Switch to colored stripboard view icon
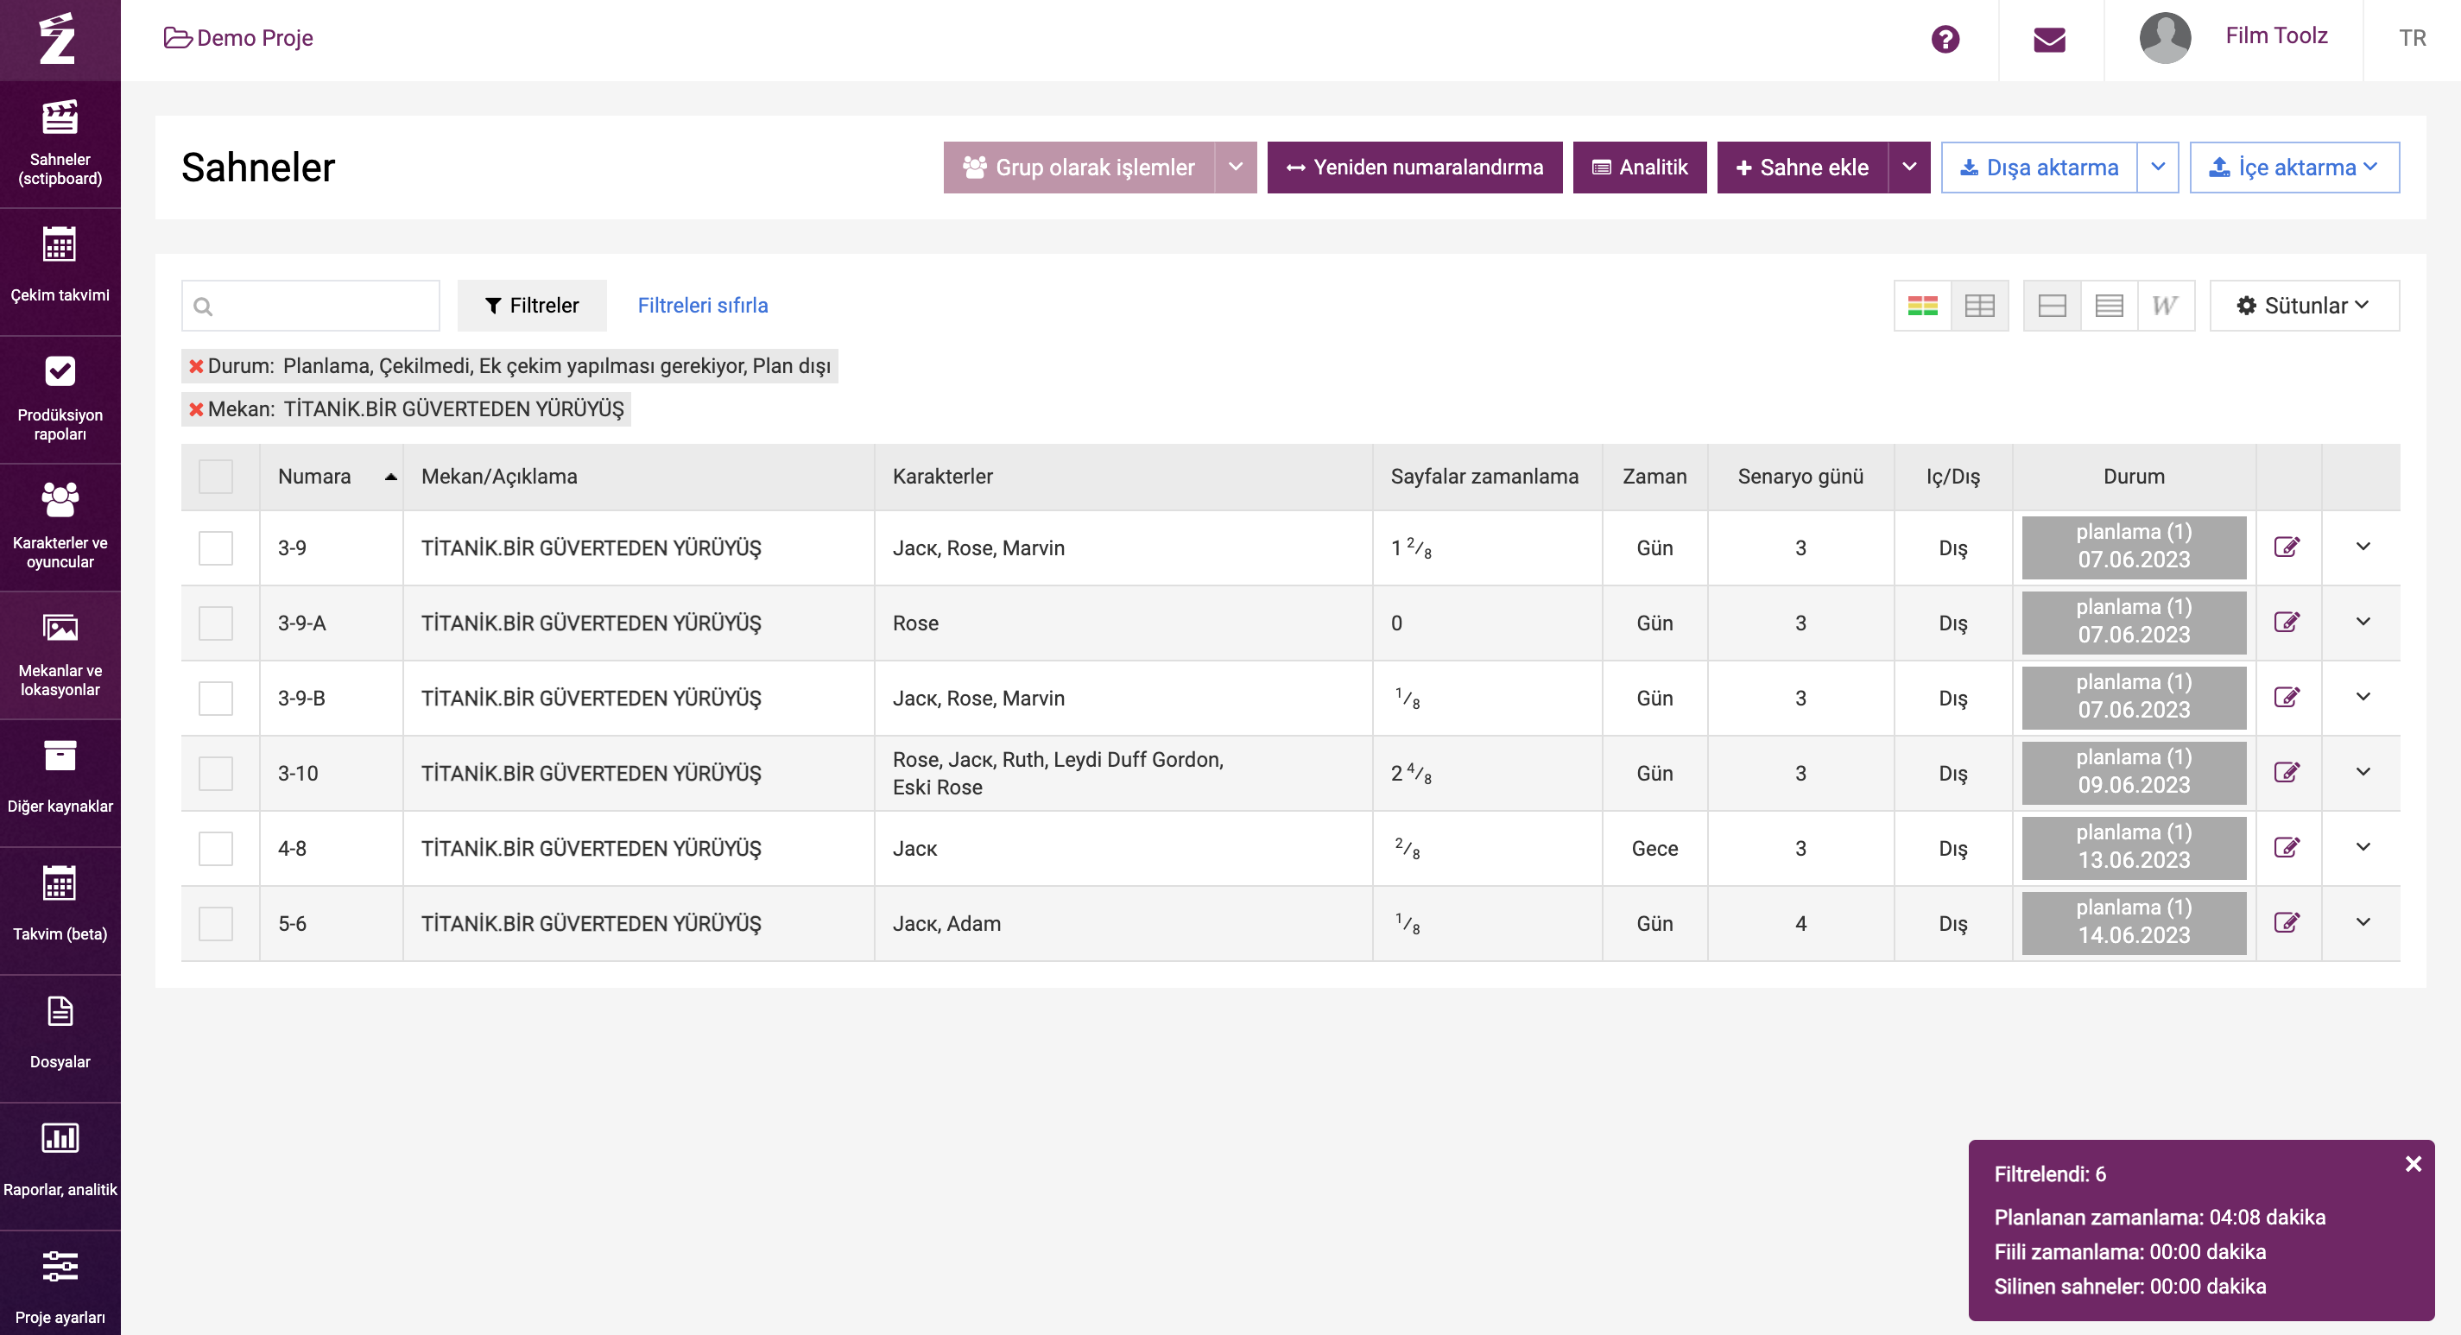The image size is (2461, 1335). [x=1921, y=306]
